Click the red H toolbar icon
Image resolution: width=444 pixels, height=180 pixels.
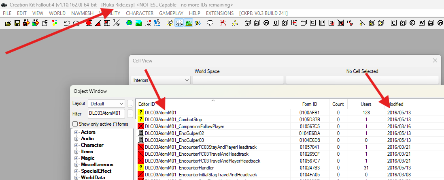pos(294,23)
